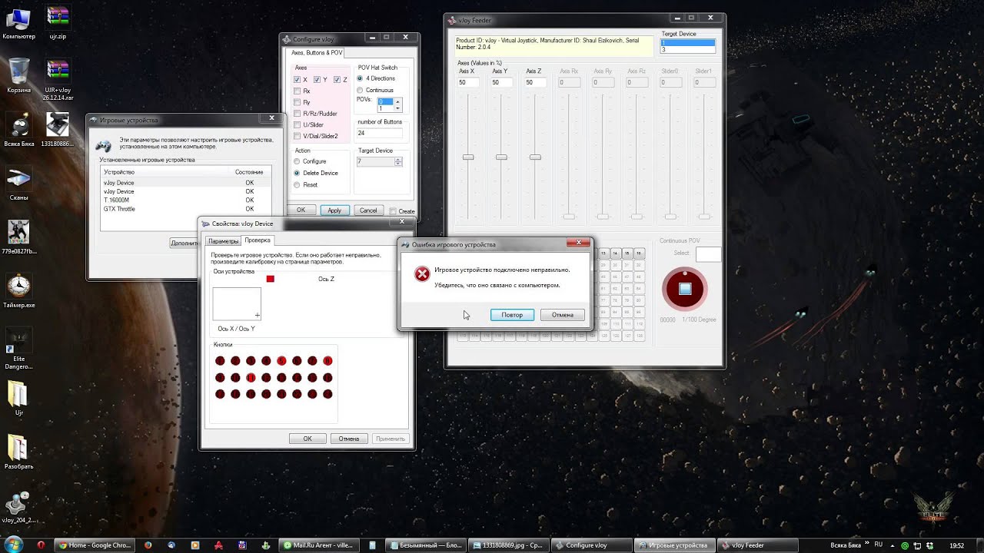The width and height of the screenshot is (984, 553).
Task: Launch Opera from the taskbar
Action: click(41, 545)
